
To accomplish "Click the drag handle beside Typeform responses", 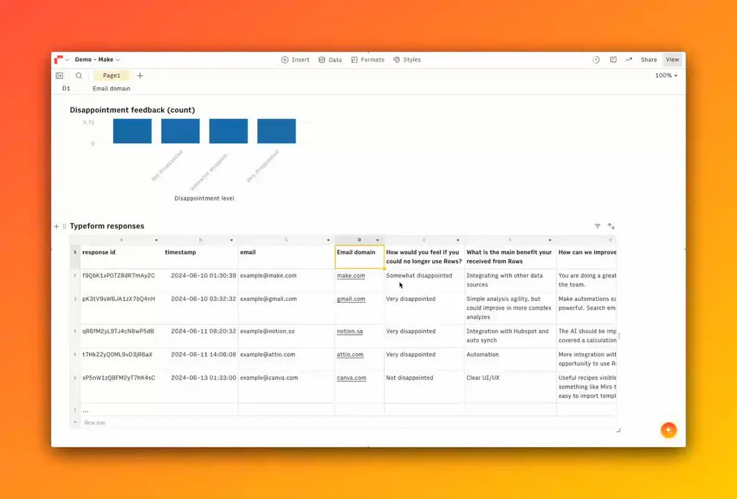I will (x=65, y=226).
